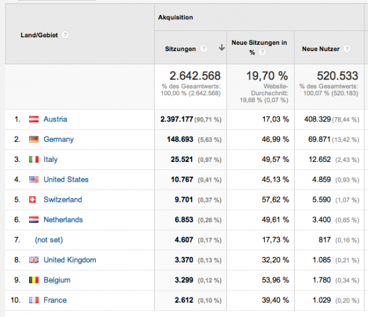Click the Akquisition group header

point(175,17)
